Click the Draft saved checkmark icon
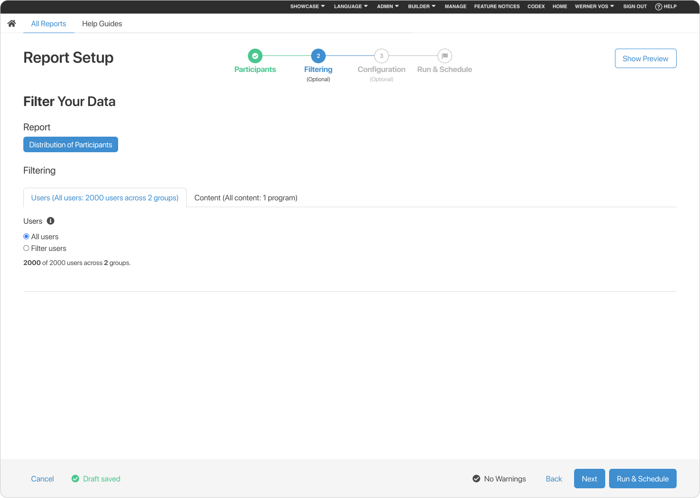700x498 pixels. pyautogui.click(x=75, y=479)
